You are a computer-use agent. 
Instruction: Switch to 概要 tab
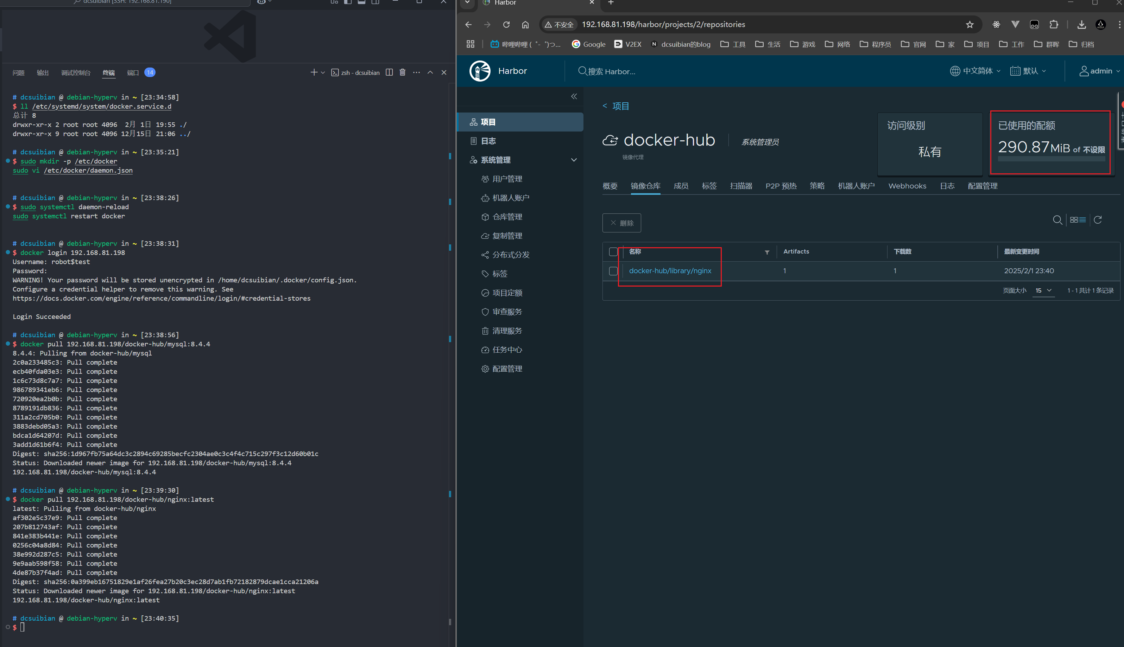(610, 186)
